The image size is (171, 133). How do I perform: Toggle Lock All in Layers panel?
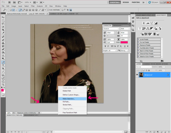click(149, 70)
